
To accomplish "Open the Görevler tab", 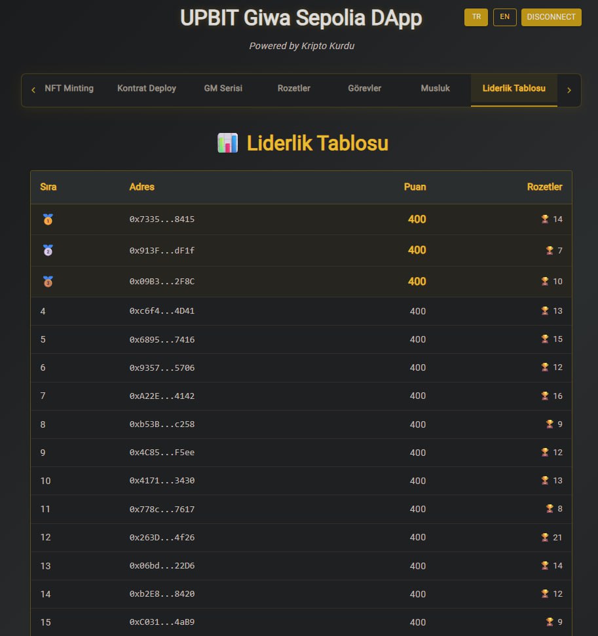I will point(364,88).
